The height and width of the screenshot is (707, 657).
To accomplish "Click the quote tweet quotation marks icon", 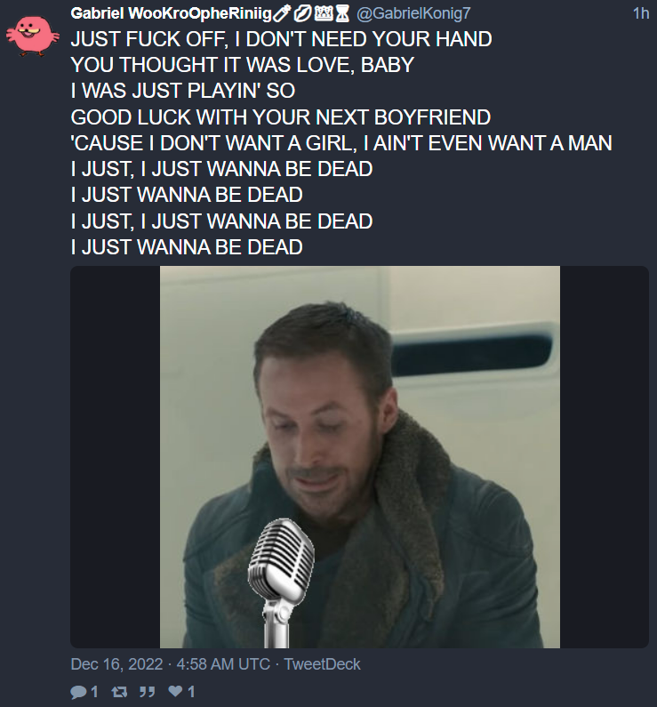I will tap(148, 691).
